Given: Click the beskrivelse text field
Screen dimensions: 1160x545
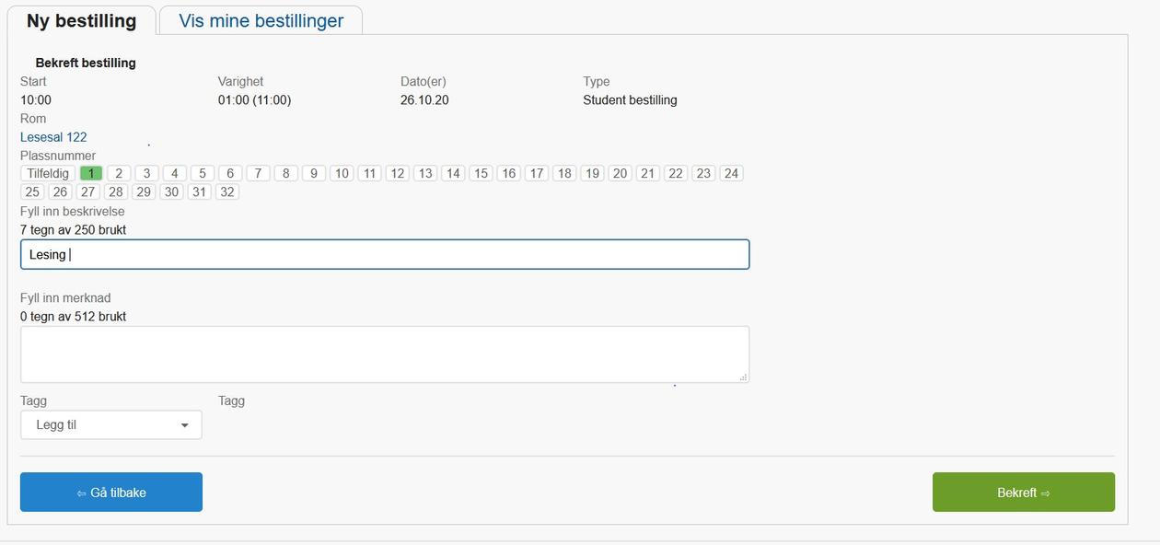Looking at the screenshot, I should click(x=385, y=255).
